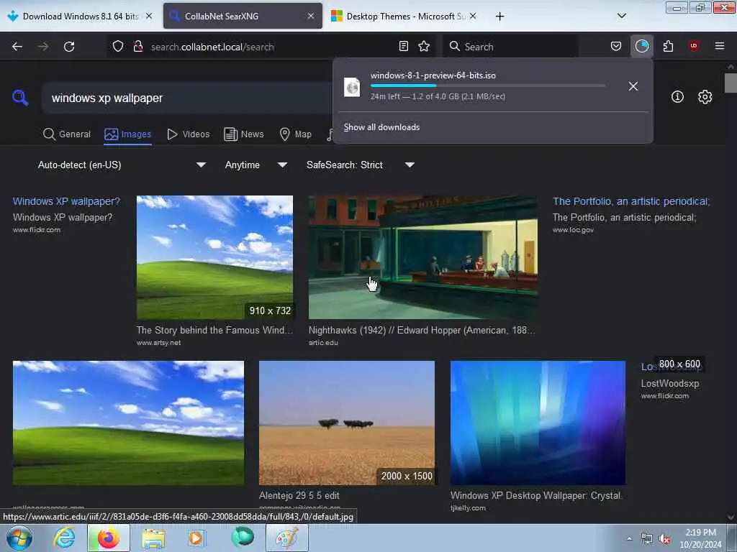Click the forward navigation arrow
The width and height of the screenshot is (737, 552).
click(43, 47)
